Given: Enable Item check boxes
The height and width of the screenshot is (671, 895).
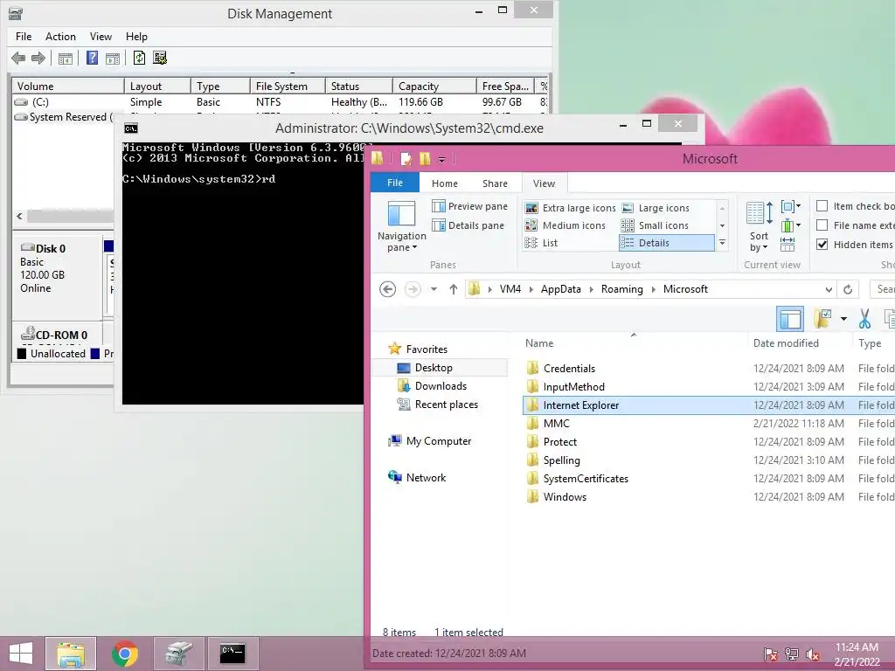Looking at the screenshot, I should (x=822, y=206).
